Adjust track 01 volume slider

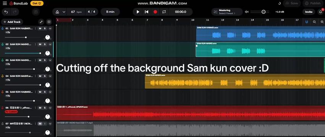(23, 37)
